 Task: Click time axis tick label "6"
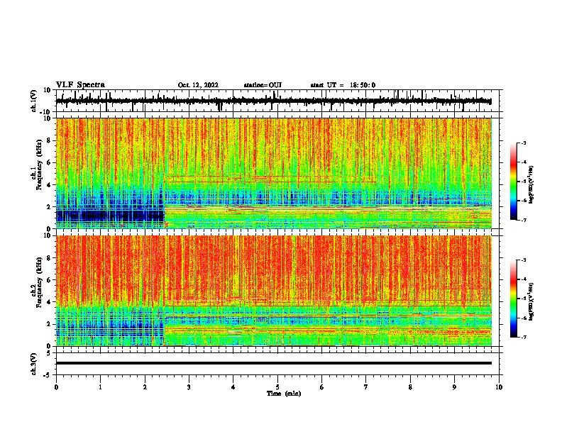click(321, 387)
